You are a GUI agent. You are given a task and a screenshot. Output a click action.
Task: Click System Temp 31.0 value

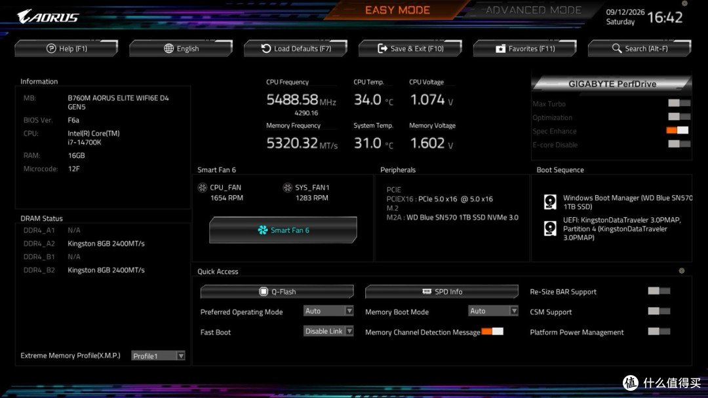pos(374,143)
